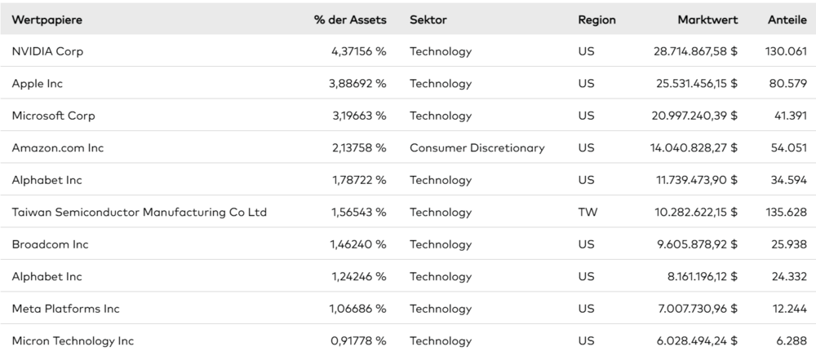Select the Alphabet Inc row with 1,24246 %
The height and width of the screenshot is (351, 816).
tap(47, 277)
